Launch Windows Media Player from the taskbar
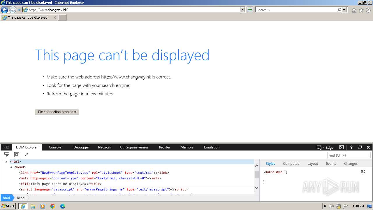The width and height of the screenshot is (373, 210). tap(43, 206)
